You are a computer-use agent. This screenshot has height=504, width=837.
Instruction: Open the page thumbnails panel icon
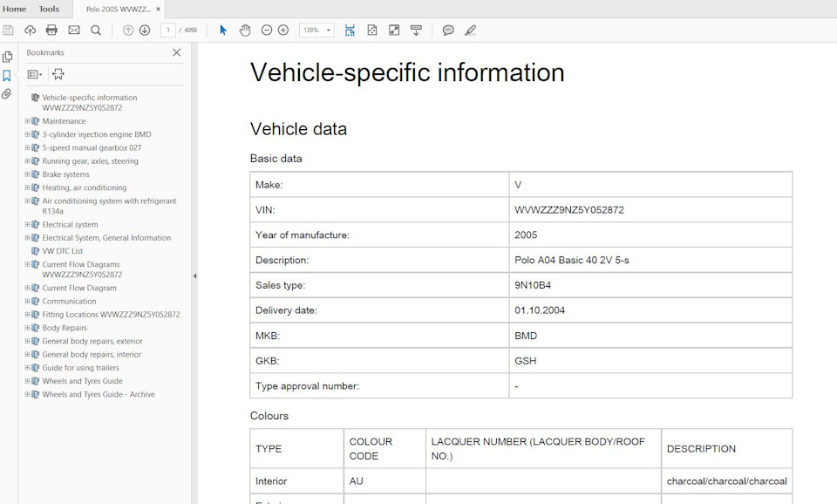click(8, 57)
